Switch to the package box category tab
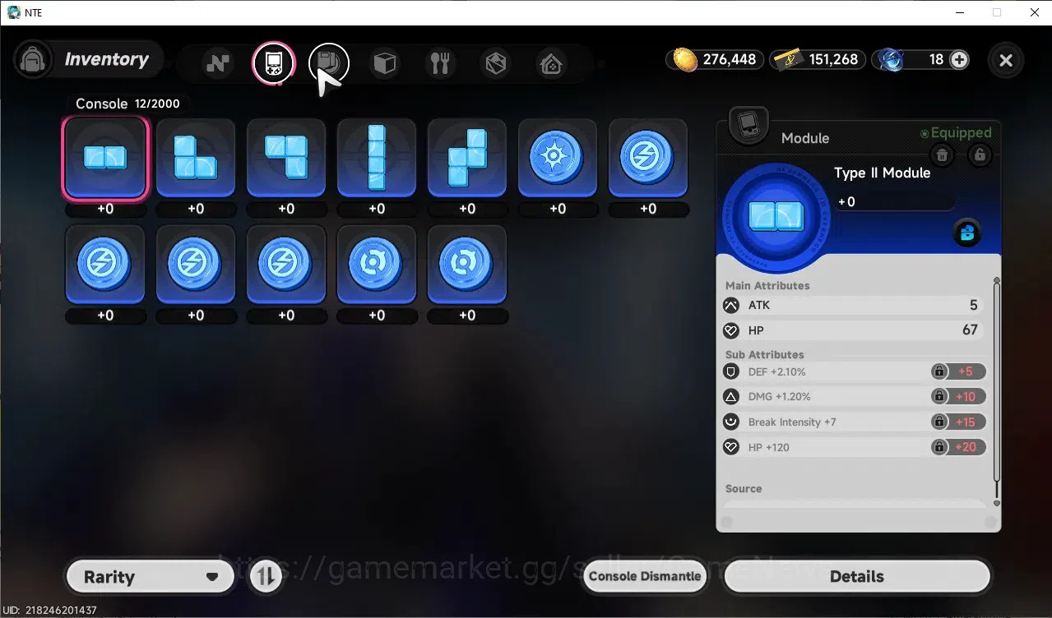 pos(496,63)
